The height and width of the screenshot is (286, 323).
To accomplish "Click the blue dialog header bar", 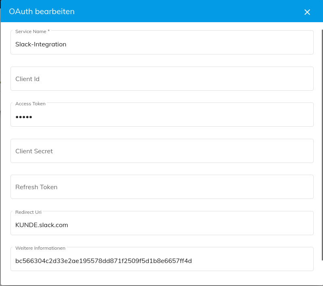I will (x=161, y=12).
